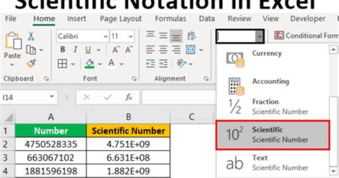Open the font size 11 box

tap(122, 36)
